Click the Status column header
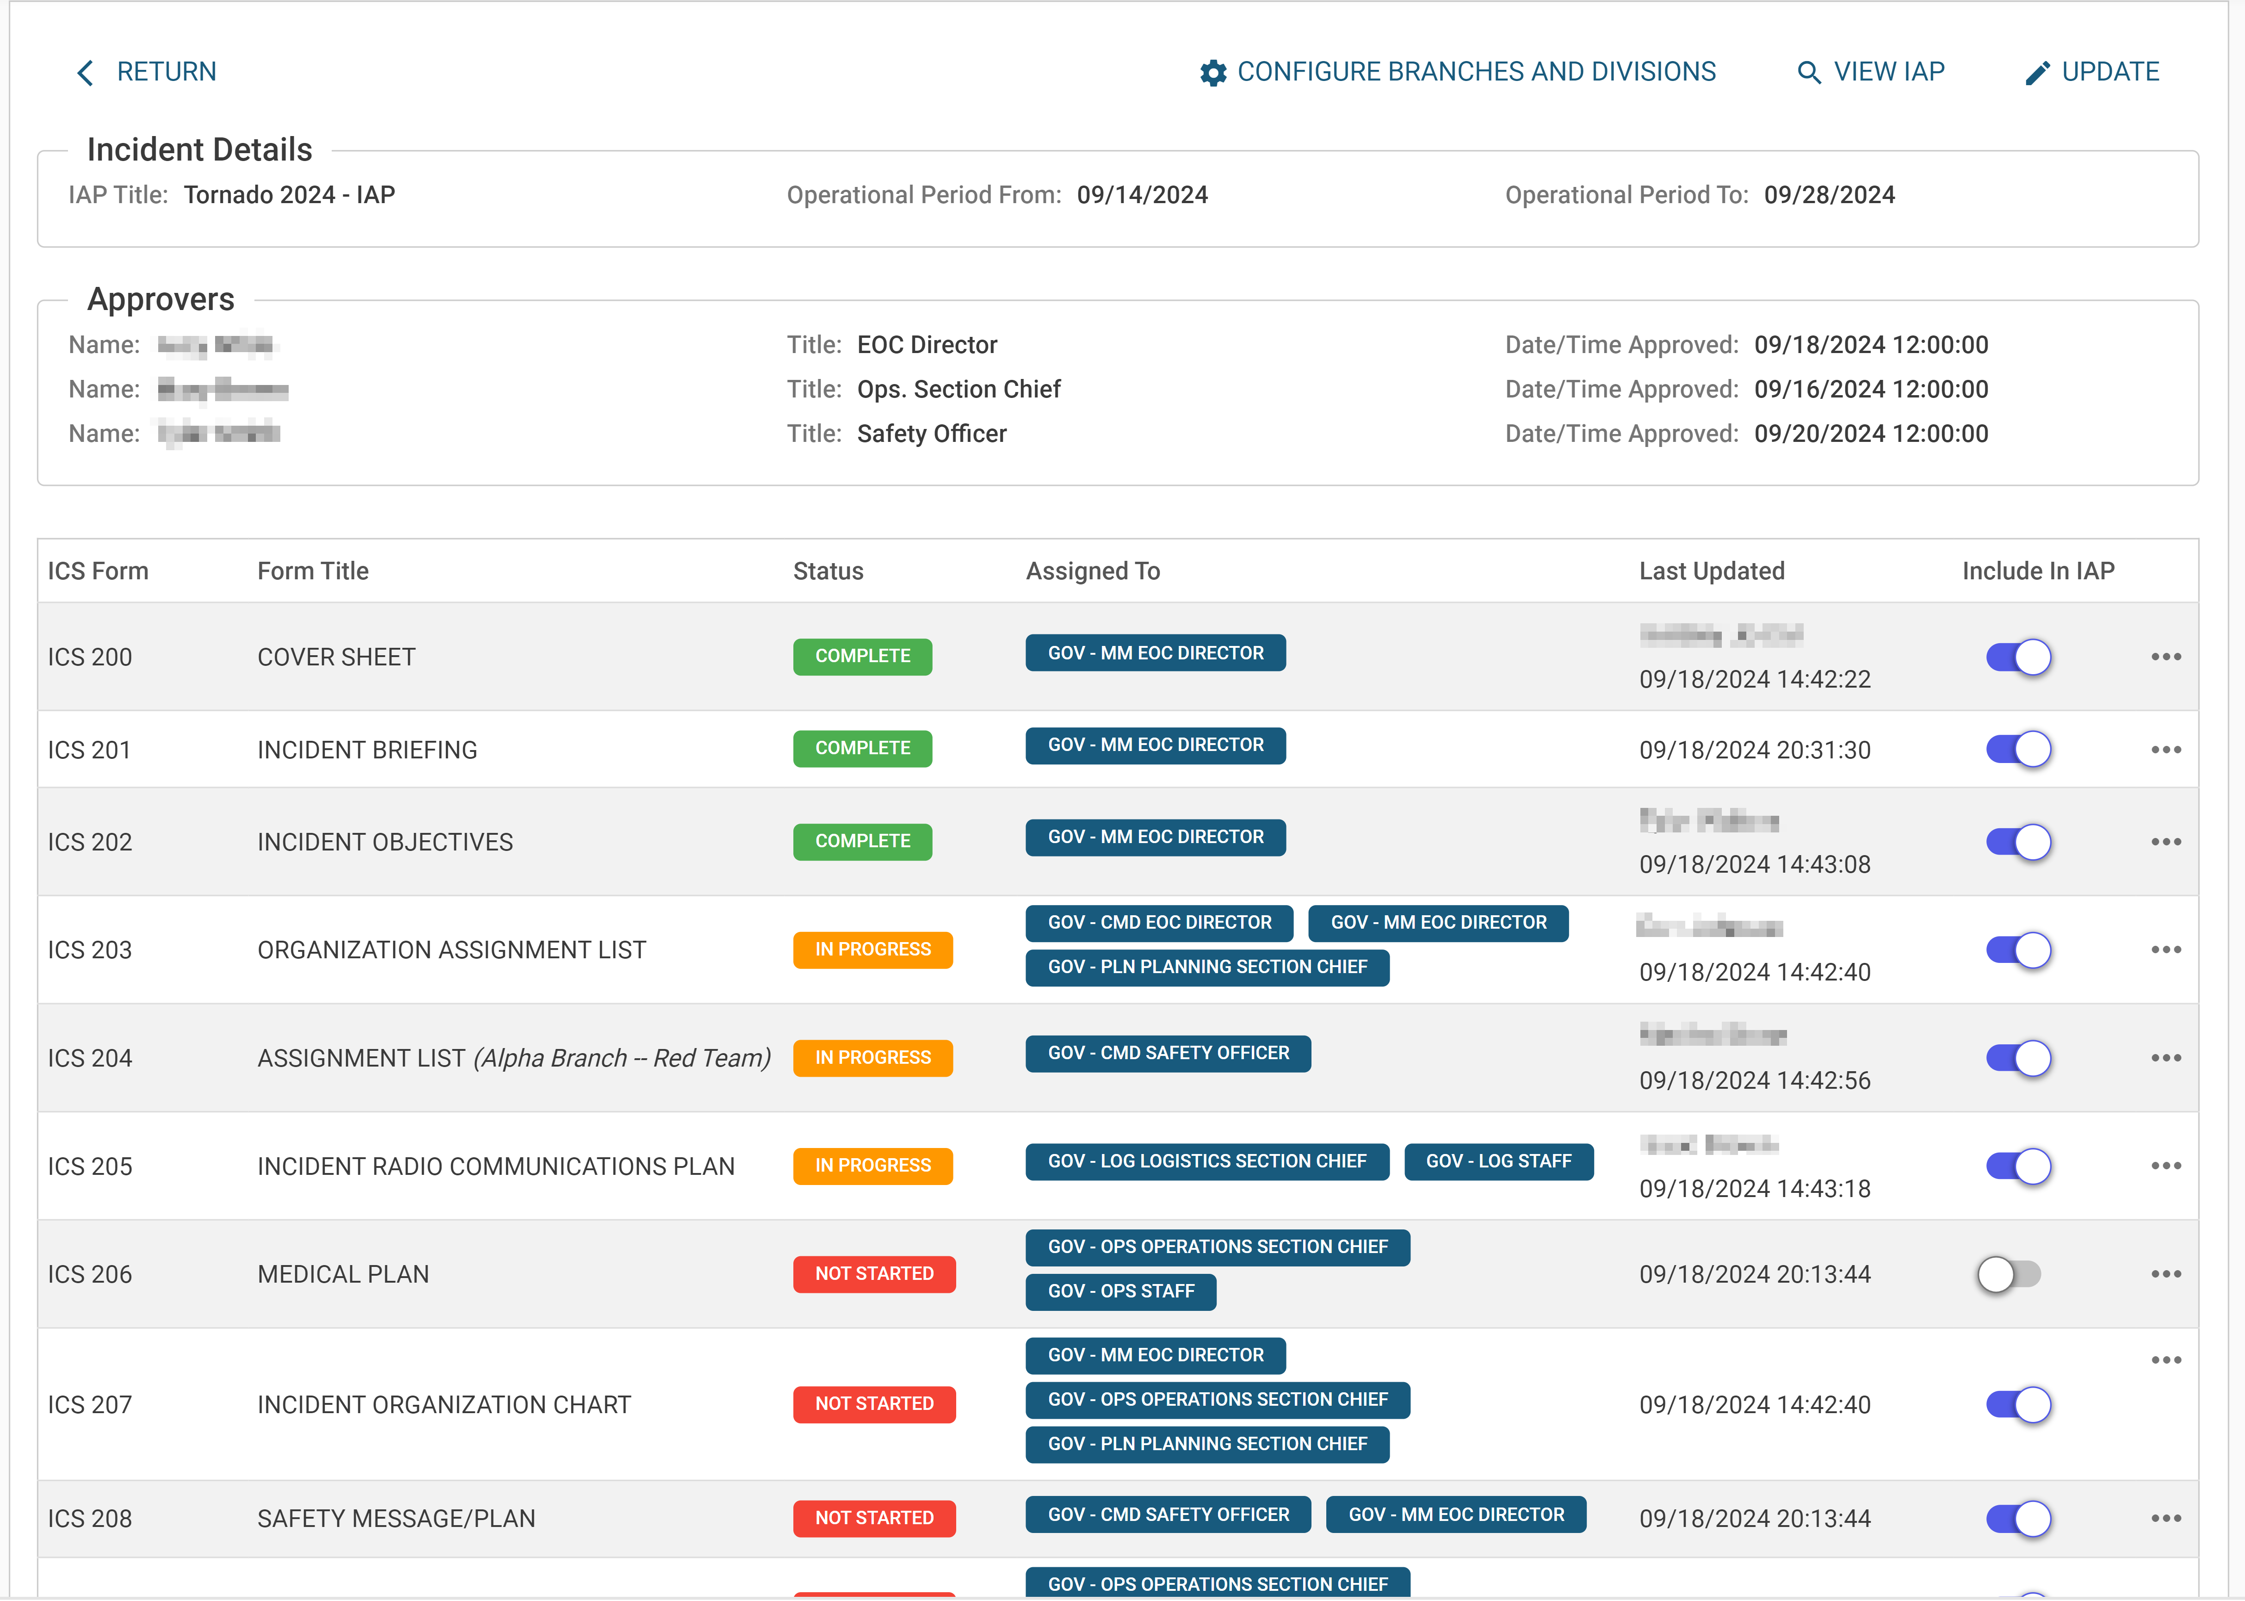Image resolution: width=2245 pixels, height=1601 pixels. pyautogui.click(x=828, y=571)
